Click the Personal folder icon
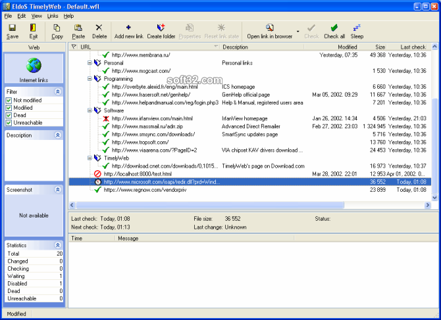Screen dimensions: 441x320 tap(97, 62)
